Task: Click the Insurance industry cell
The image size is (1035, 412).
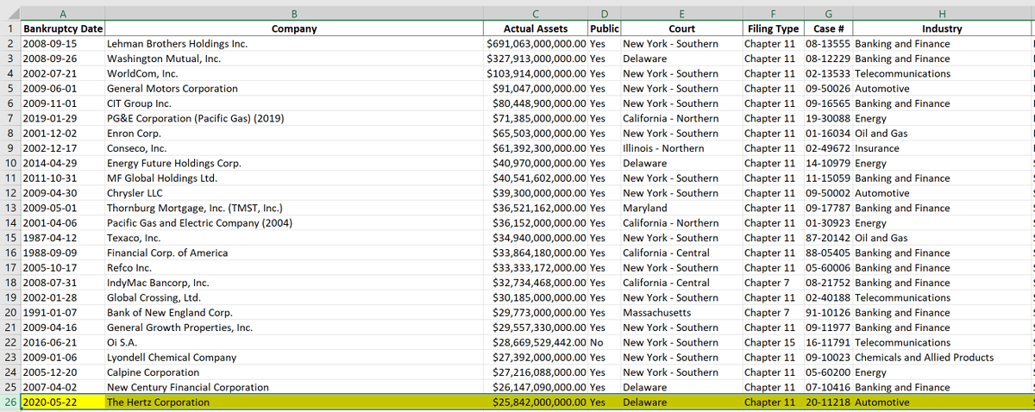Action: [941, 148]
